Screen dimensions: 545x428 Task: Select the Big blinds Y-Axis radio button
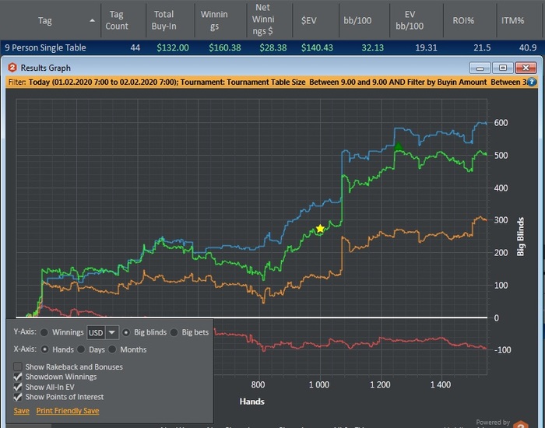(126, 332)
